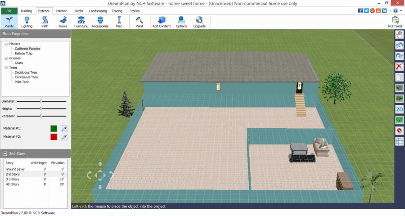
Task: Pick Material #1 with the eyedropper
Action: pyautogui.click(x=64, y=128)
